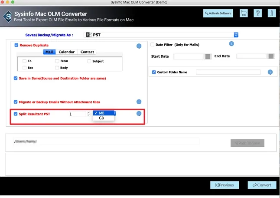Image resolution: width=280 pixels, height=198 pixels.
Task: Tick the To field checkbox
Action: click(x=24, y=61)
